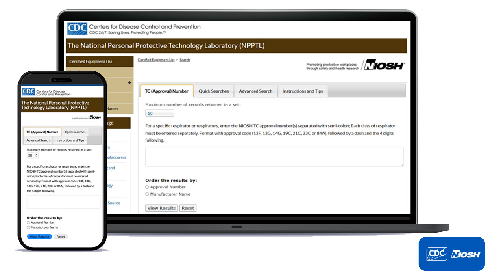Screen dimensions: 488x274
Task: Open the TC (Approval) Number tab on the phone
Action: click(x=42, y=132)
